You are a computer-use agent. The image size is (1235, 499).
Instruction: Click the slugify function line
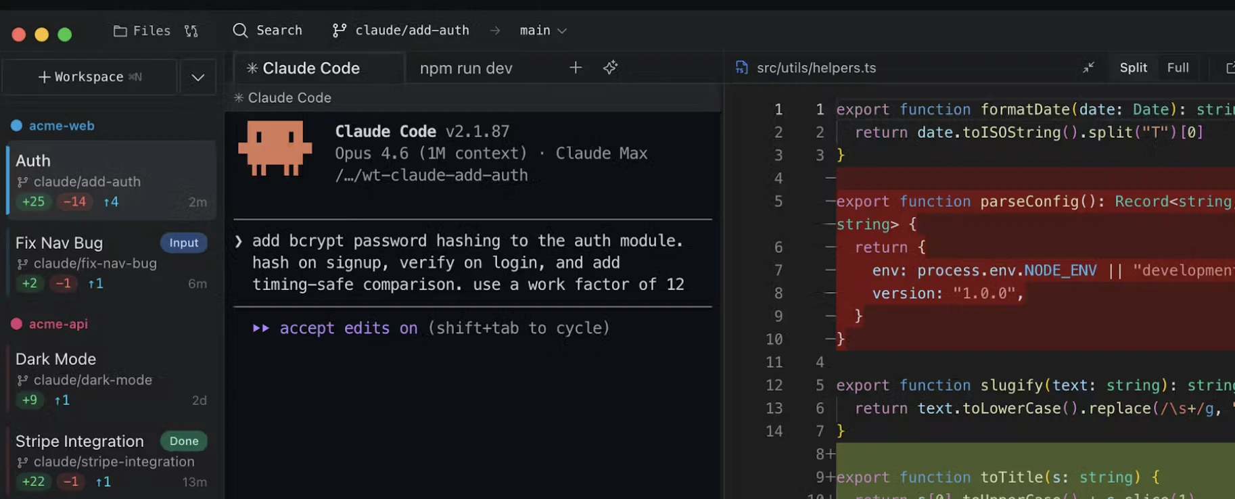tap(1035, 385)
